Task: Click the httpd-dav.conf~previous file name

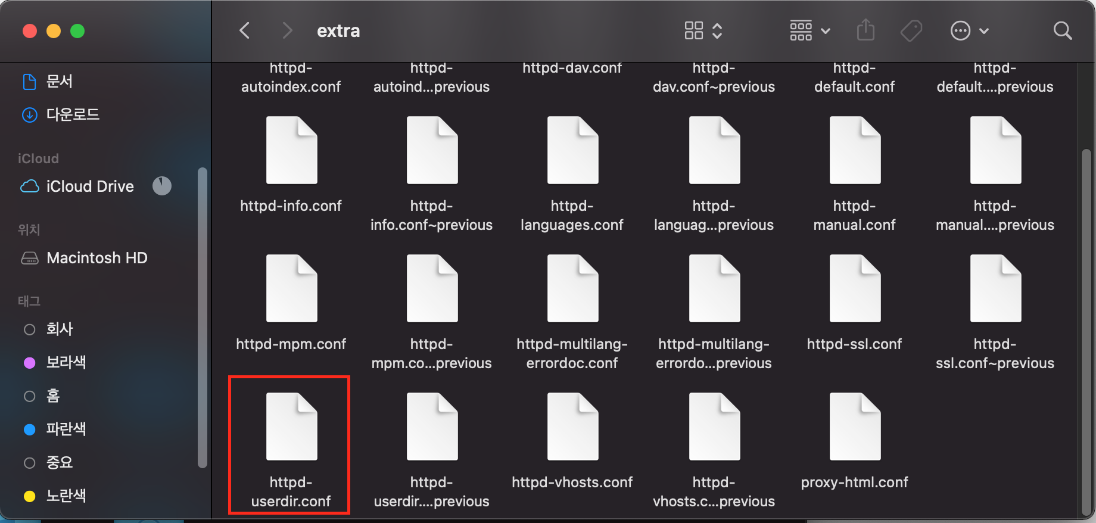Action: pyautogui.click(x=714, y=77)
